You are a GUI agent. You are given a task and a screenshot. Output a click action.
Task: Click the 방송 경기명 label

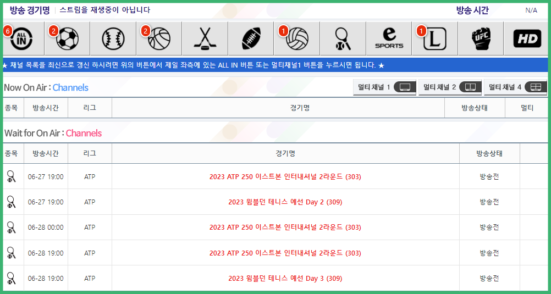point(30,10)
